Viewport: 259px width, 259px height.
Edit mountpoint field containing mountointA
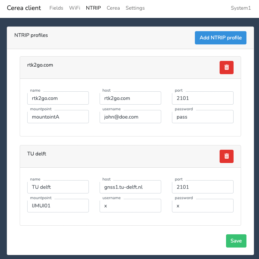[58, 117]
